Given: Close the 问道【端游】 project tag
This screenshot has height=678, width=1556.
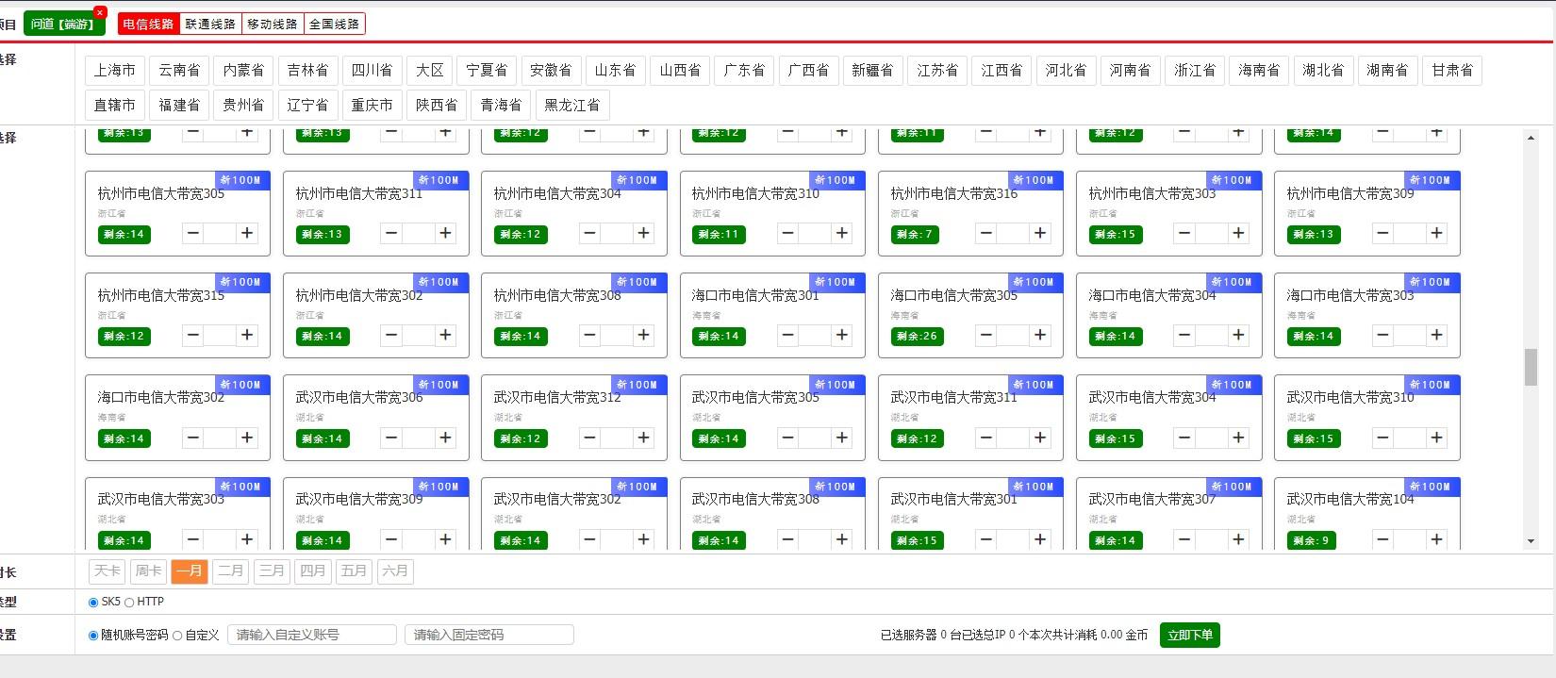Looking at the screenshot, I should tap(100, 12).
